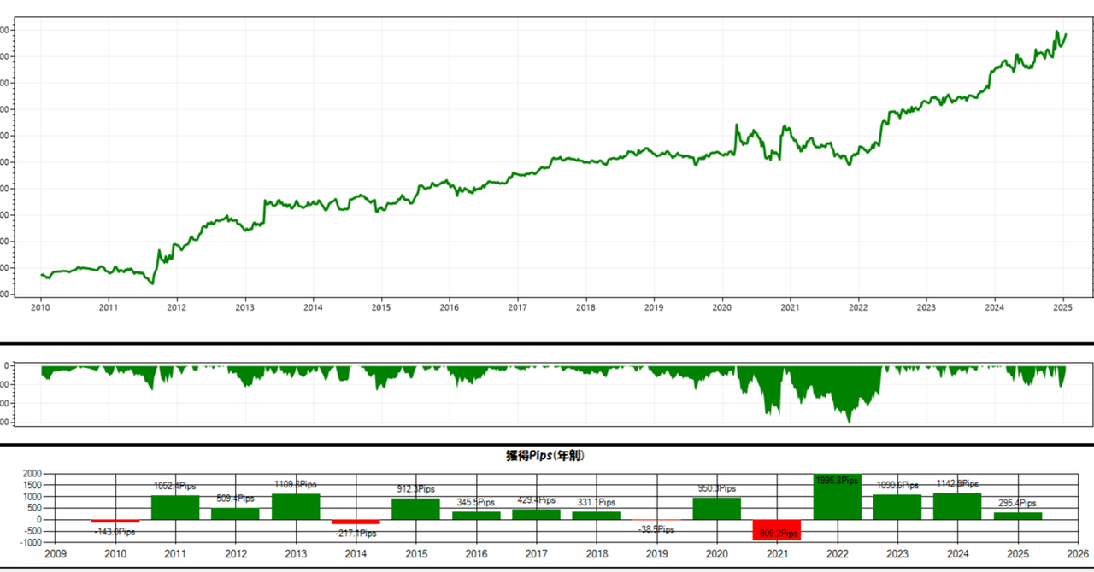Select the green 2012 bar in yearly Pips chart

click(235, 513)
